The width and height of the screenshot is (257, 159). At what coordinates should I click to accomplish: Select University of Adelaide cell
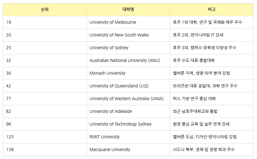point(128,111)
